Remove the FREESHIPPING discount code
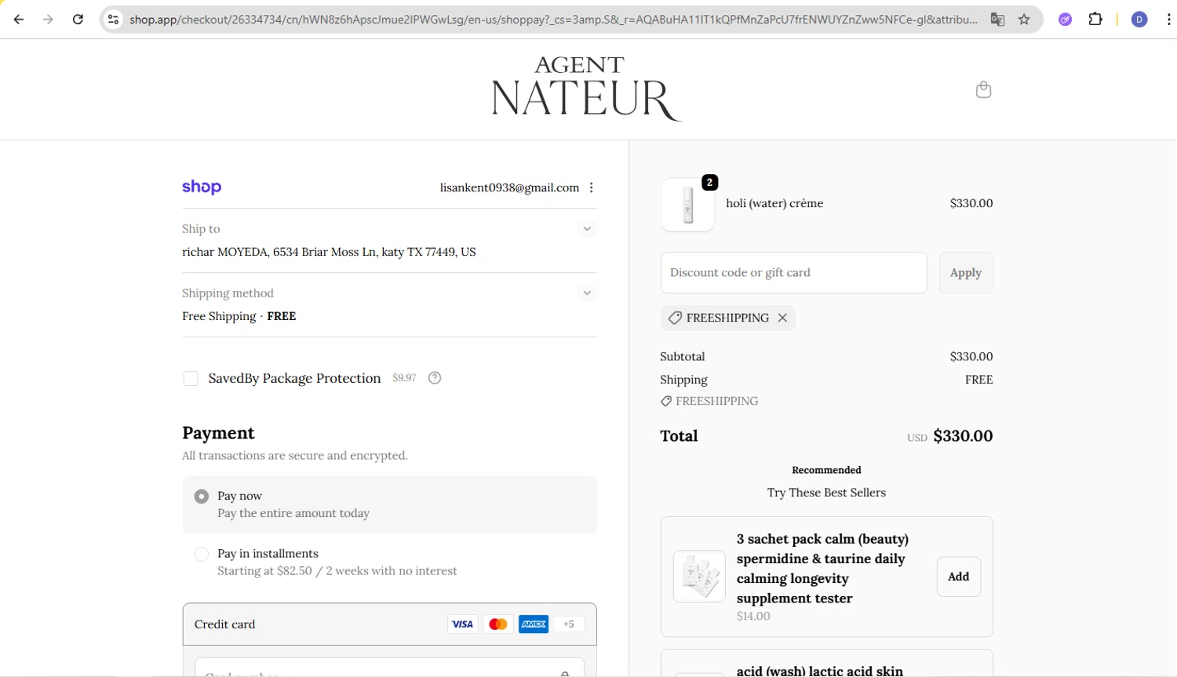This screenshot has height=677, width=1177. [782, 318]
